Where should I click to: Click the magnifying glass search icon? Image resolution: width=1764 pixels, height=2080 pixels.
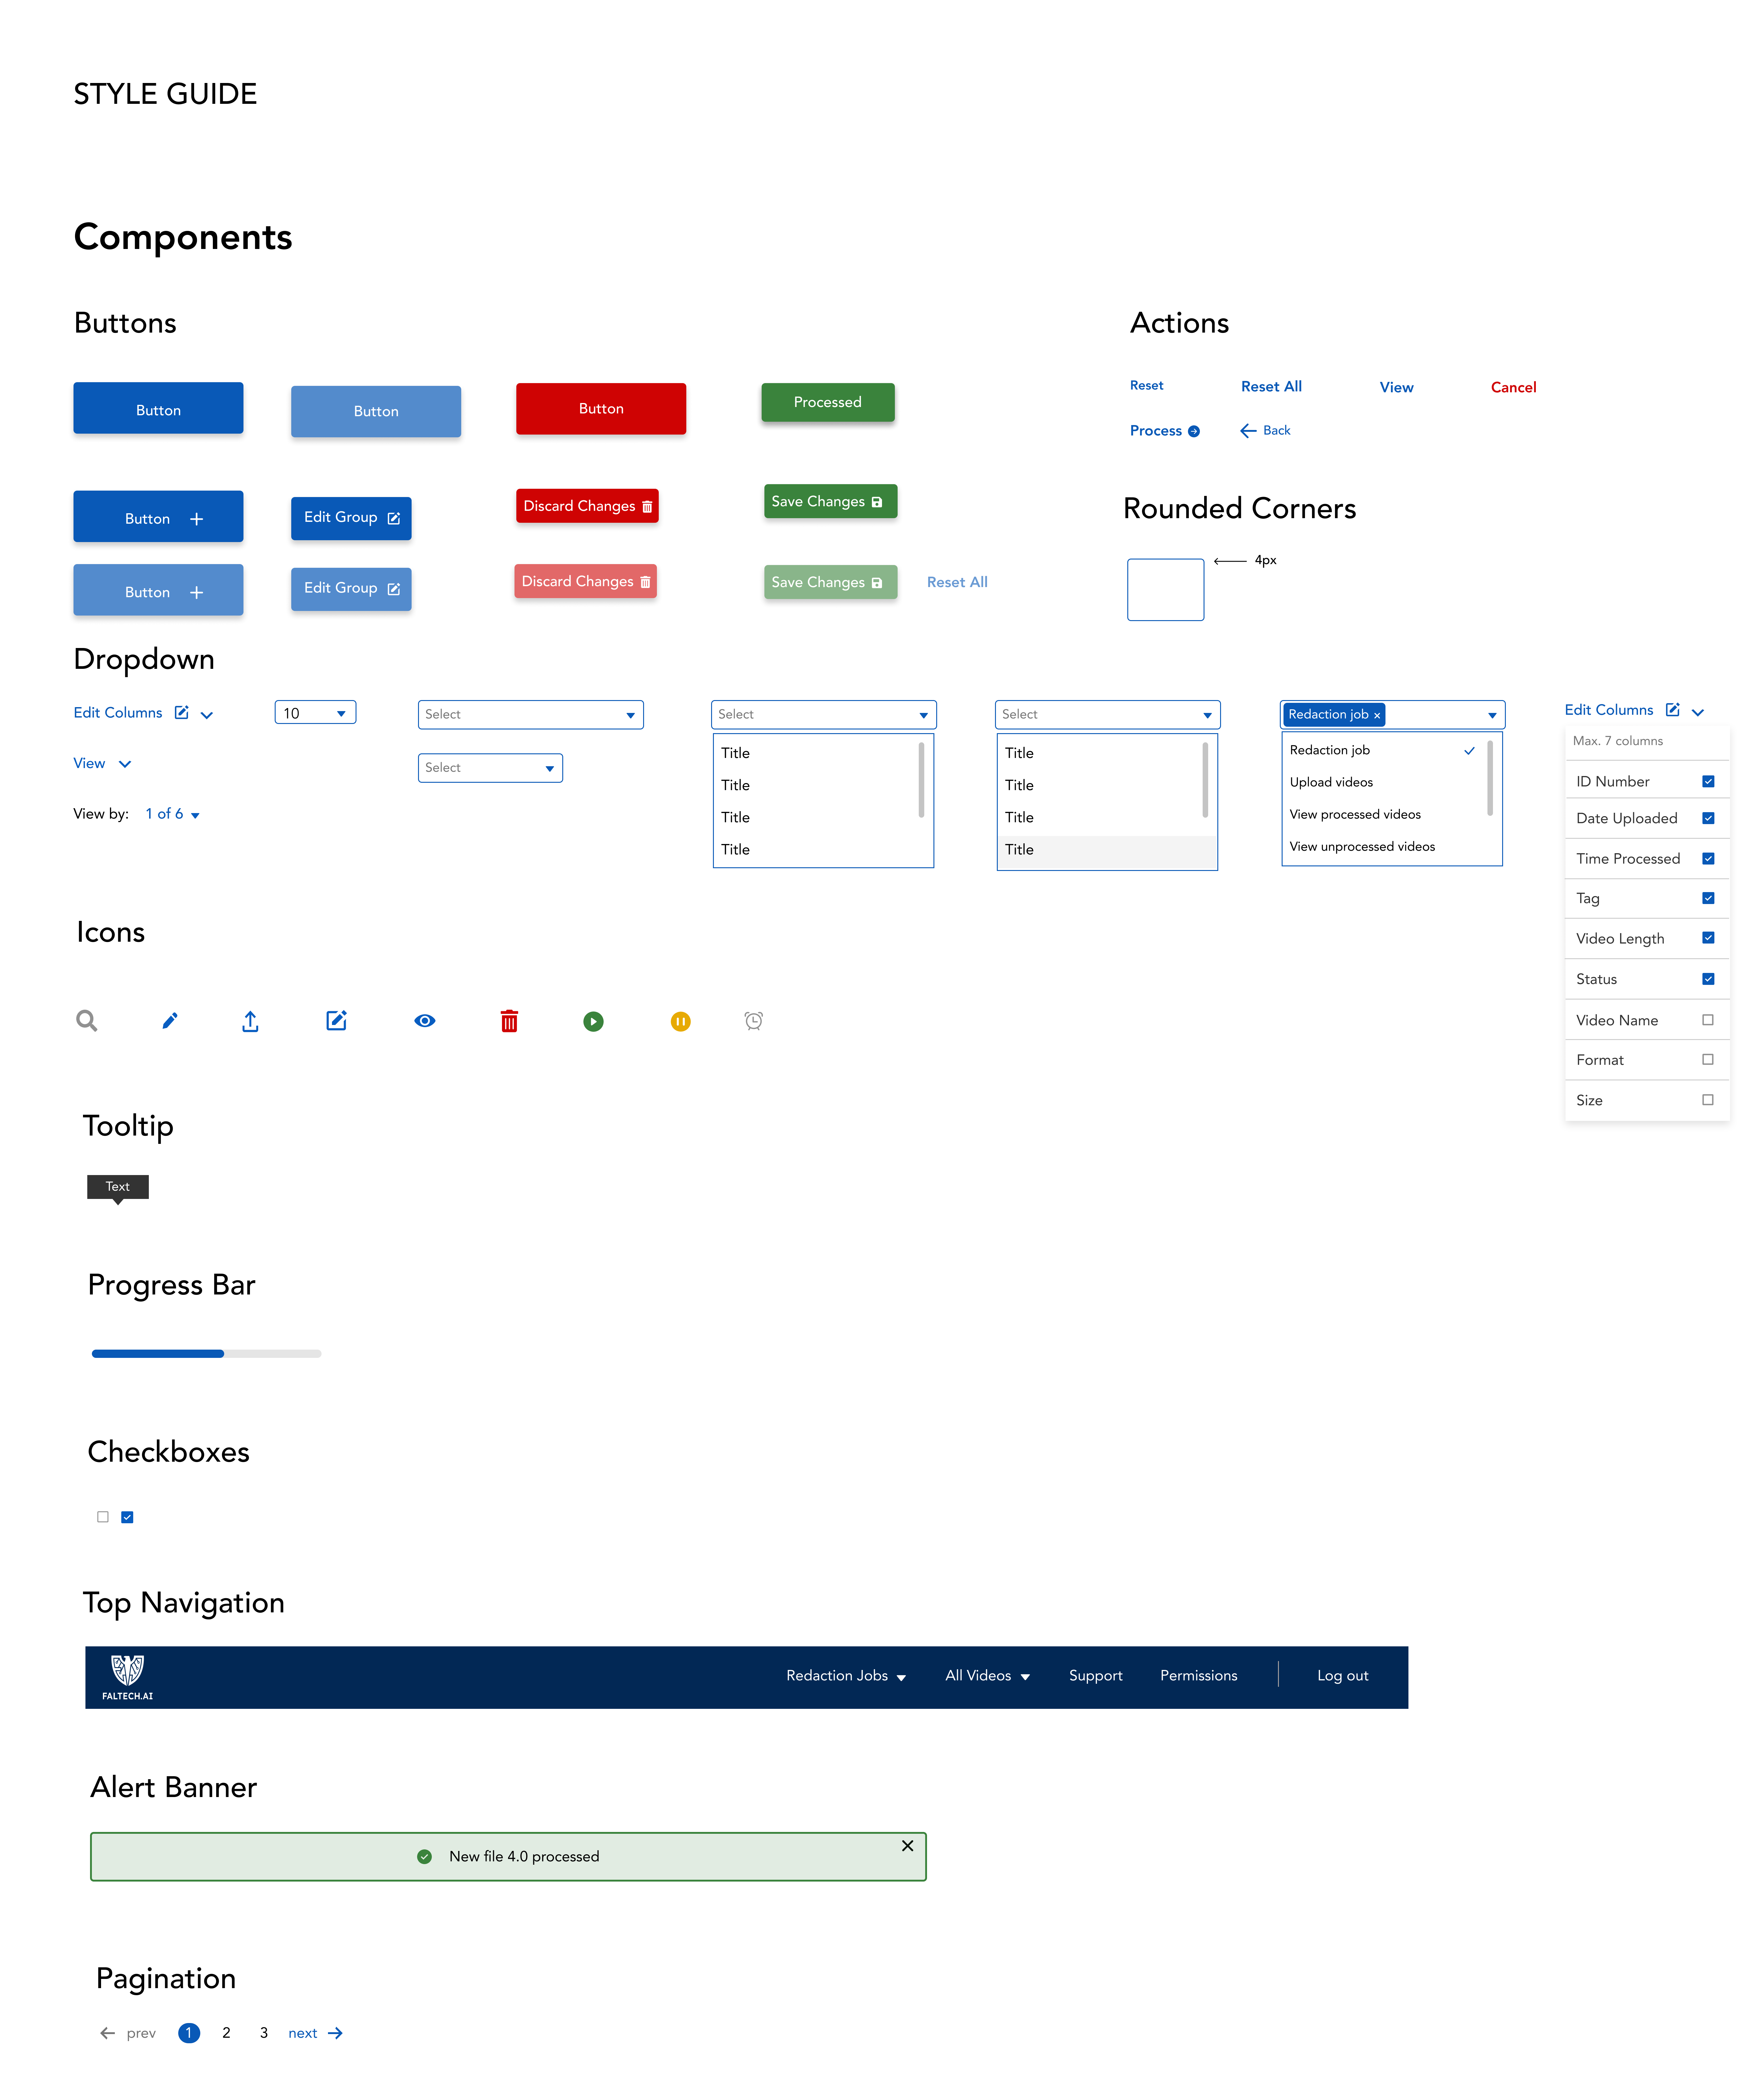[87, 1020]
